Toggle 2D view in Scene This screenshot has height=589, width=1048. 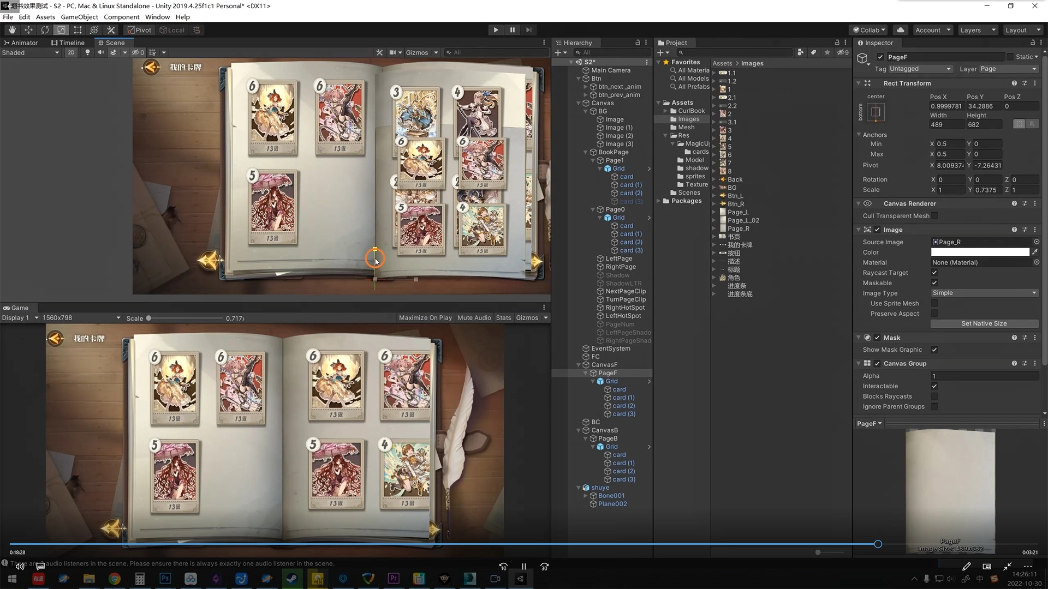[71, 52]
